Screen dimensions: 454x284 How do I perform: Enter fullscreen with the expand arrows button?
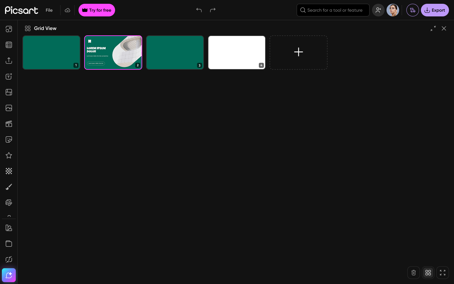tap(443, 273)
